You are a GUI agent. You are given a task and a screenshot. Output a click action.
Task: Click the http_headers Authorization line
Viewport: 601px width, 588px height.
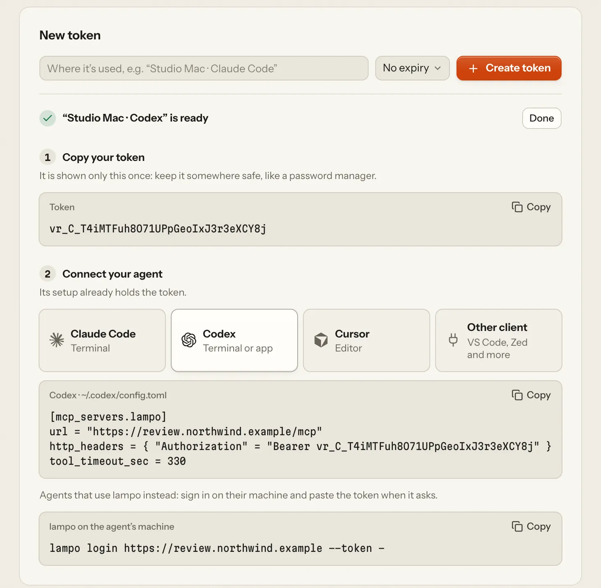tap(300, 446)
